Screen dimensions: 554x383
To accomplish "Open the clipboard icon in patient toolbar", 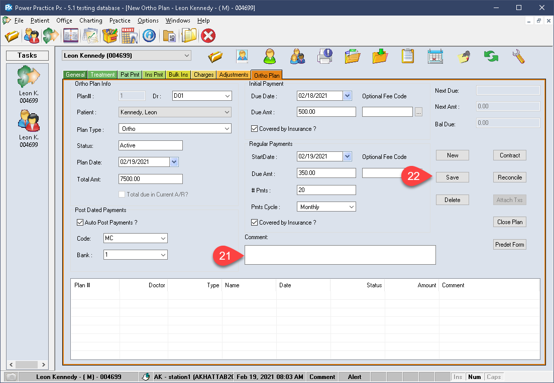I will [x=407, y=57].
